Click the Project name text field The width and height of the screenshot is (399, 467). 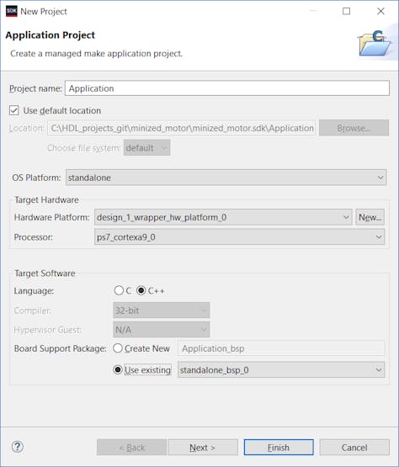click(x=227, y=88)
